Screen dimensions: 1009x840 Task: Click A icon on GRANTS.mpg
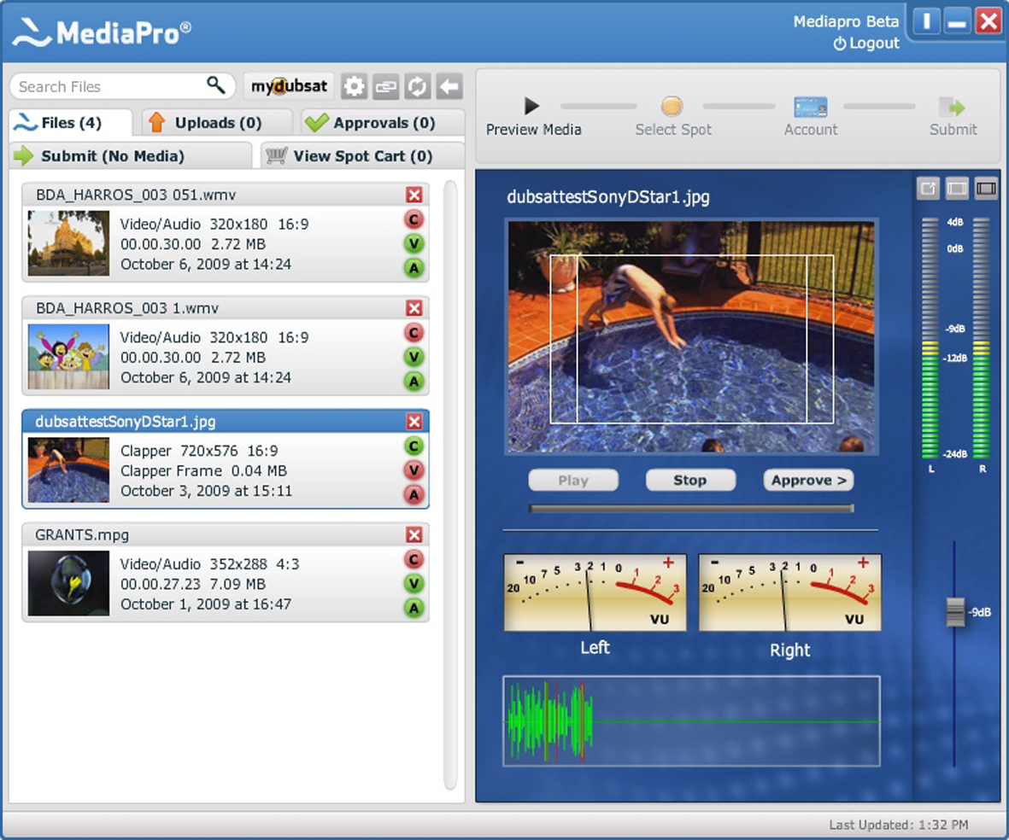tap(414, 607)
